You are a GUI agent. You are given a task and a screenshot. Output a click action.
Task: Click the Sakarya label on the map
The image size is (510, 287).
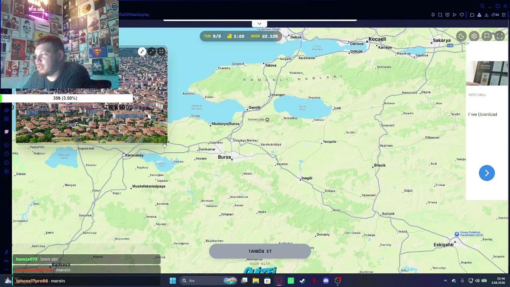pos(441,40)
